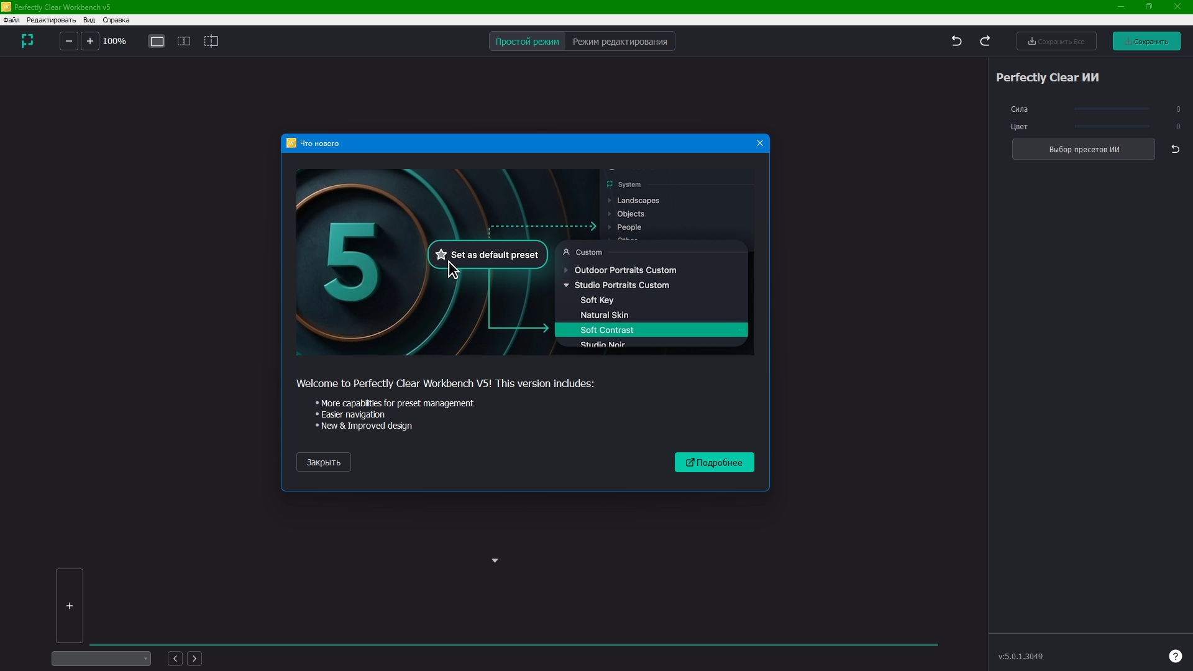Select side-by-side compare view icon
Viewport: 1193px width, 671px height.
184,41
